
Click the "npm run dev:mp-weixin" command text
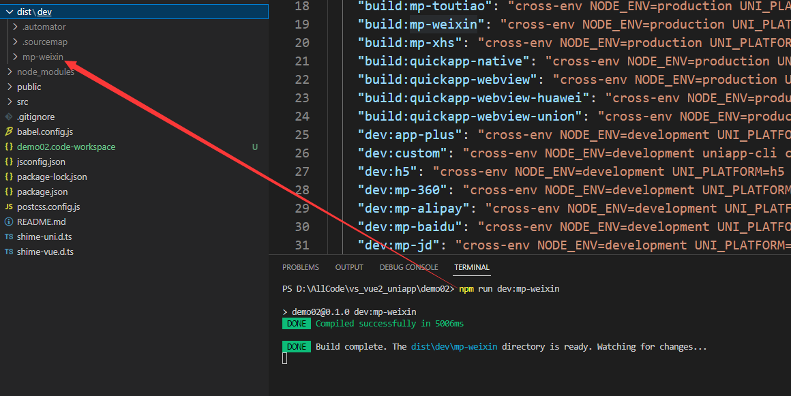(x=509, y=288)
